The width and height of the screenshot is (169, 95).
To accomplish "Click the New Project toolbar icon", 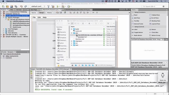I will tap(7, 7).
